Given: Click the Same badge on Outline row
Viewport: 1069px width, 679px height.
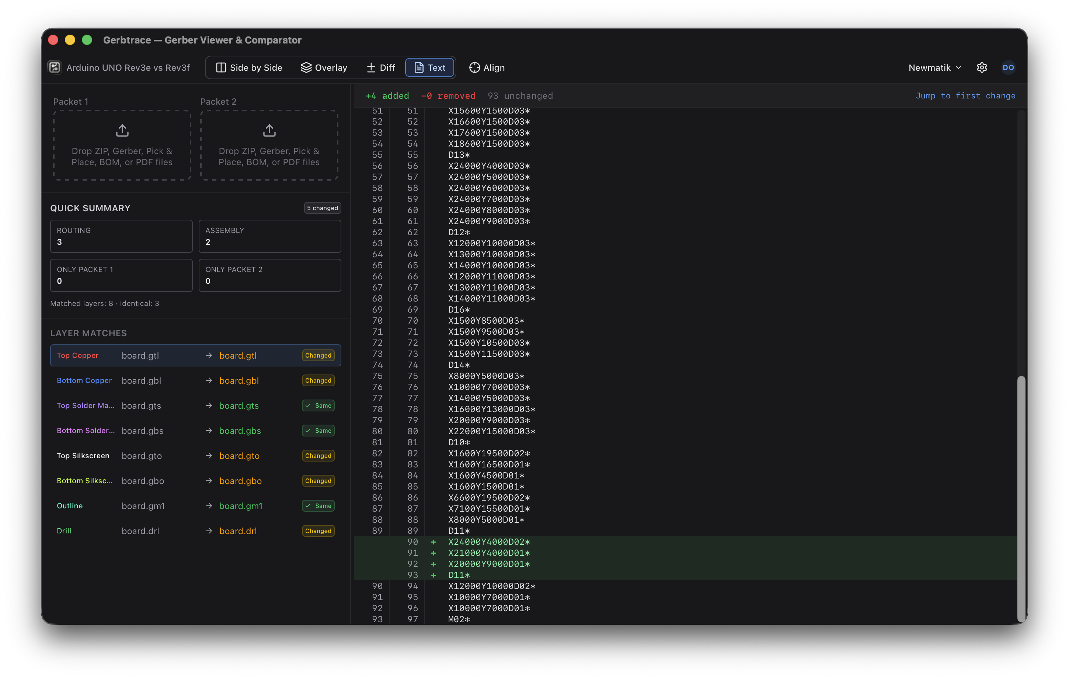Looking at the screenshot, I should [x=318, y=506].
